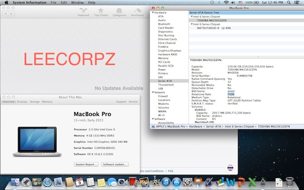Open iPhoto icon in Dock
The height and width of the screenshot is (190, 304).
tap(144, 182)
